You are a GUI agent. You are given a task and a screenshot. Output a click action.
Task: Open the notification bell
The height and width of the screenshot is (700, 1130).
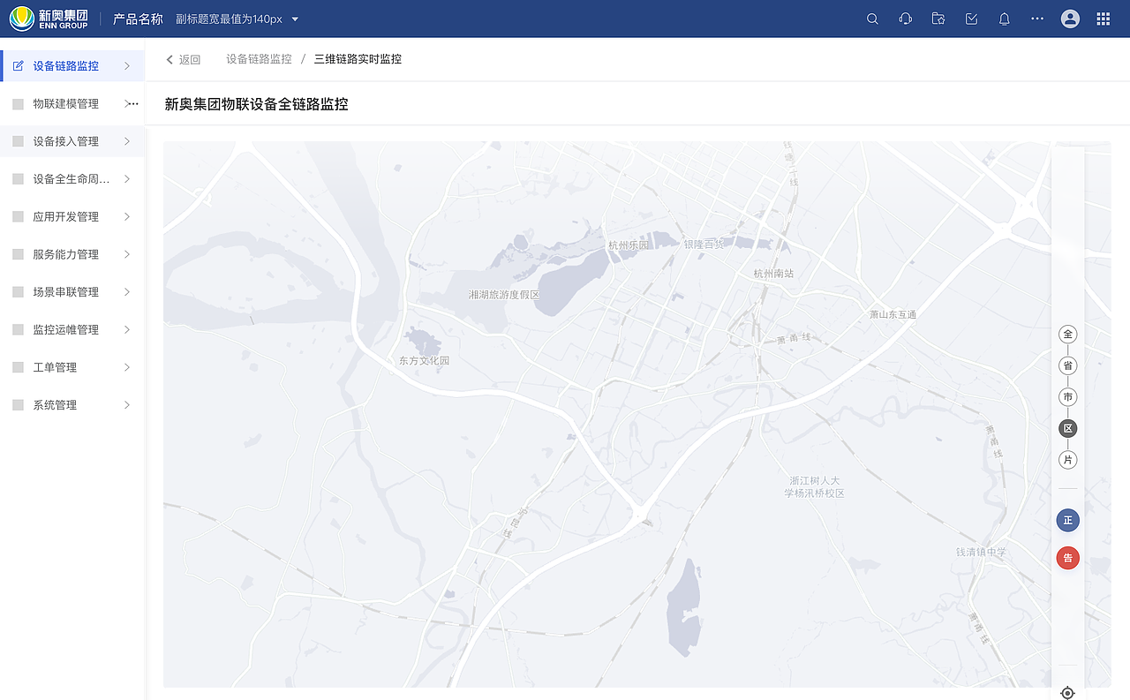pos(1004,19)
